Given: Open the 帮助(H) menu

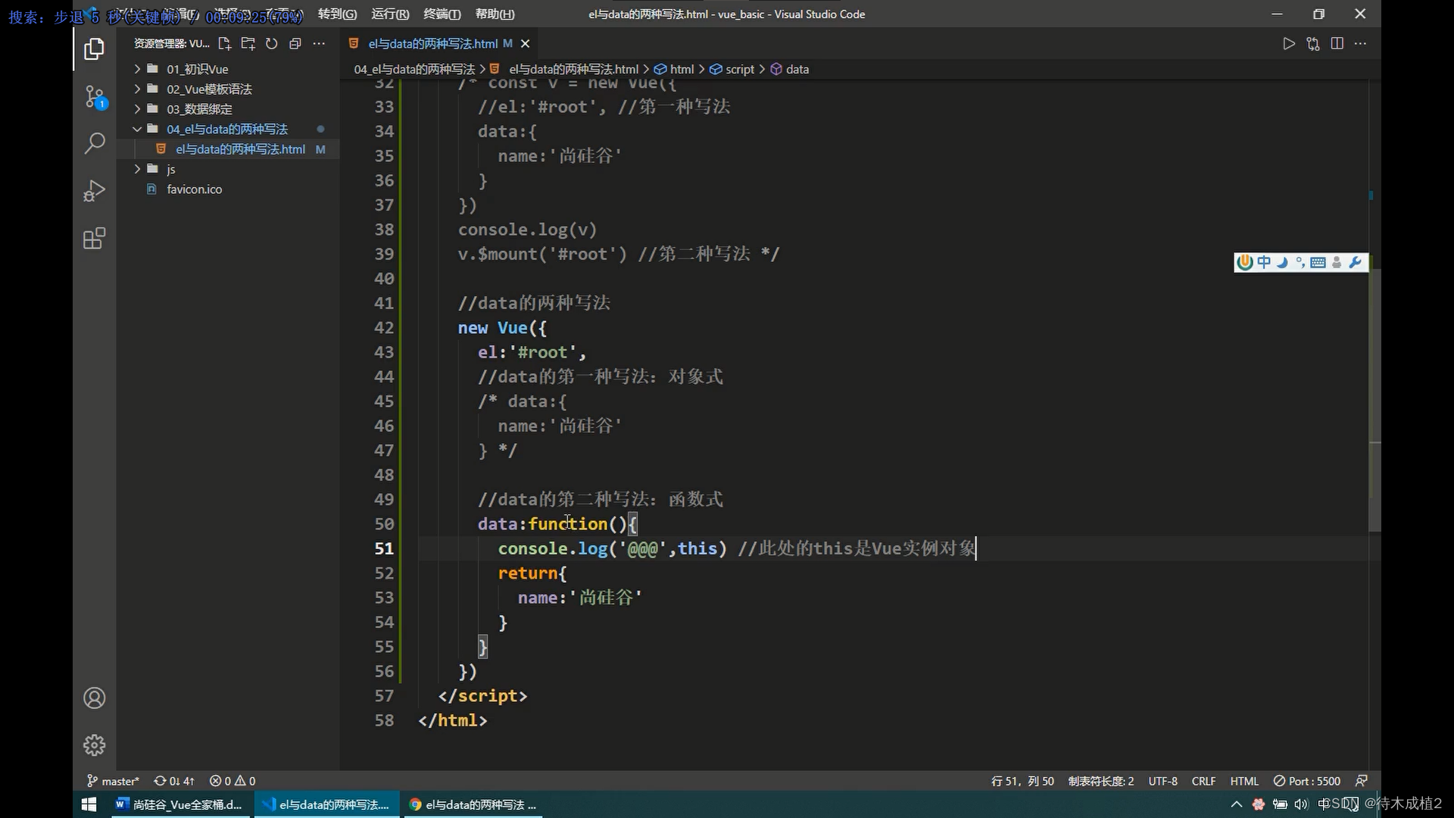Looking at the screenshot, I should pos(495,14).
